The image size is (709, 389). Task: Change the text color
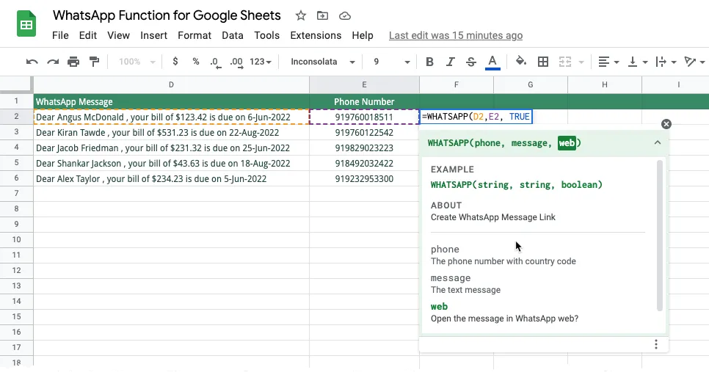(x=492, y=62)
